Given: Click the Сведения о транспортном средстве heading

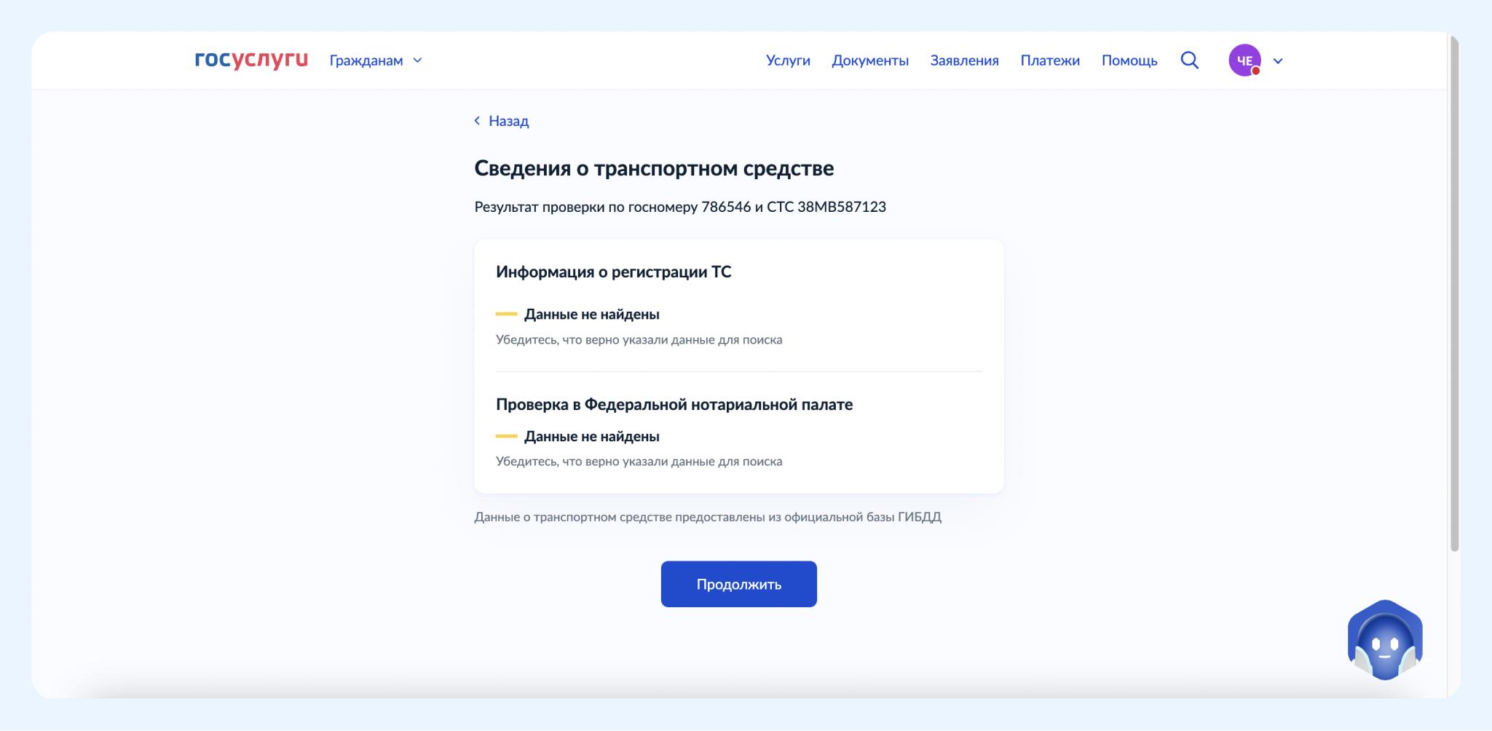Looking at the screenshot, I should [x=654, y=168].
